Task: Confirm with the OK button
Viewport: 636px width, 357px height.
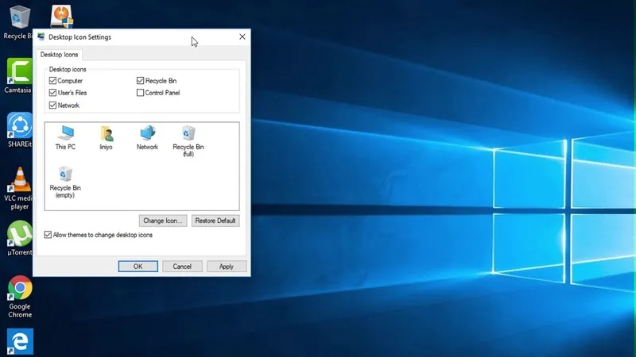Action: pyautogui.click(x=138, y=267)
